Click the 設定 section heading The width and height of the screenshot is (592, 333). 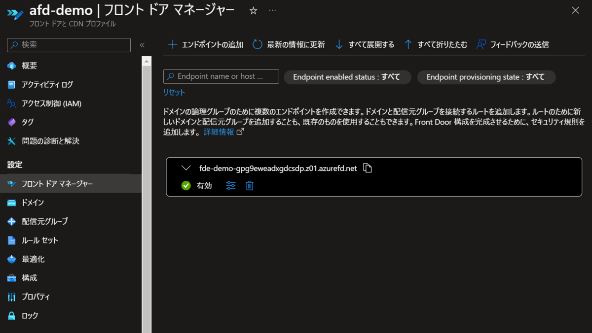click(15, 165)
